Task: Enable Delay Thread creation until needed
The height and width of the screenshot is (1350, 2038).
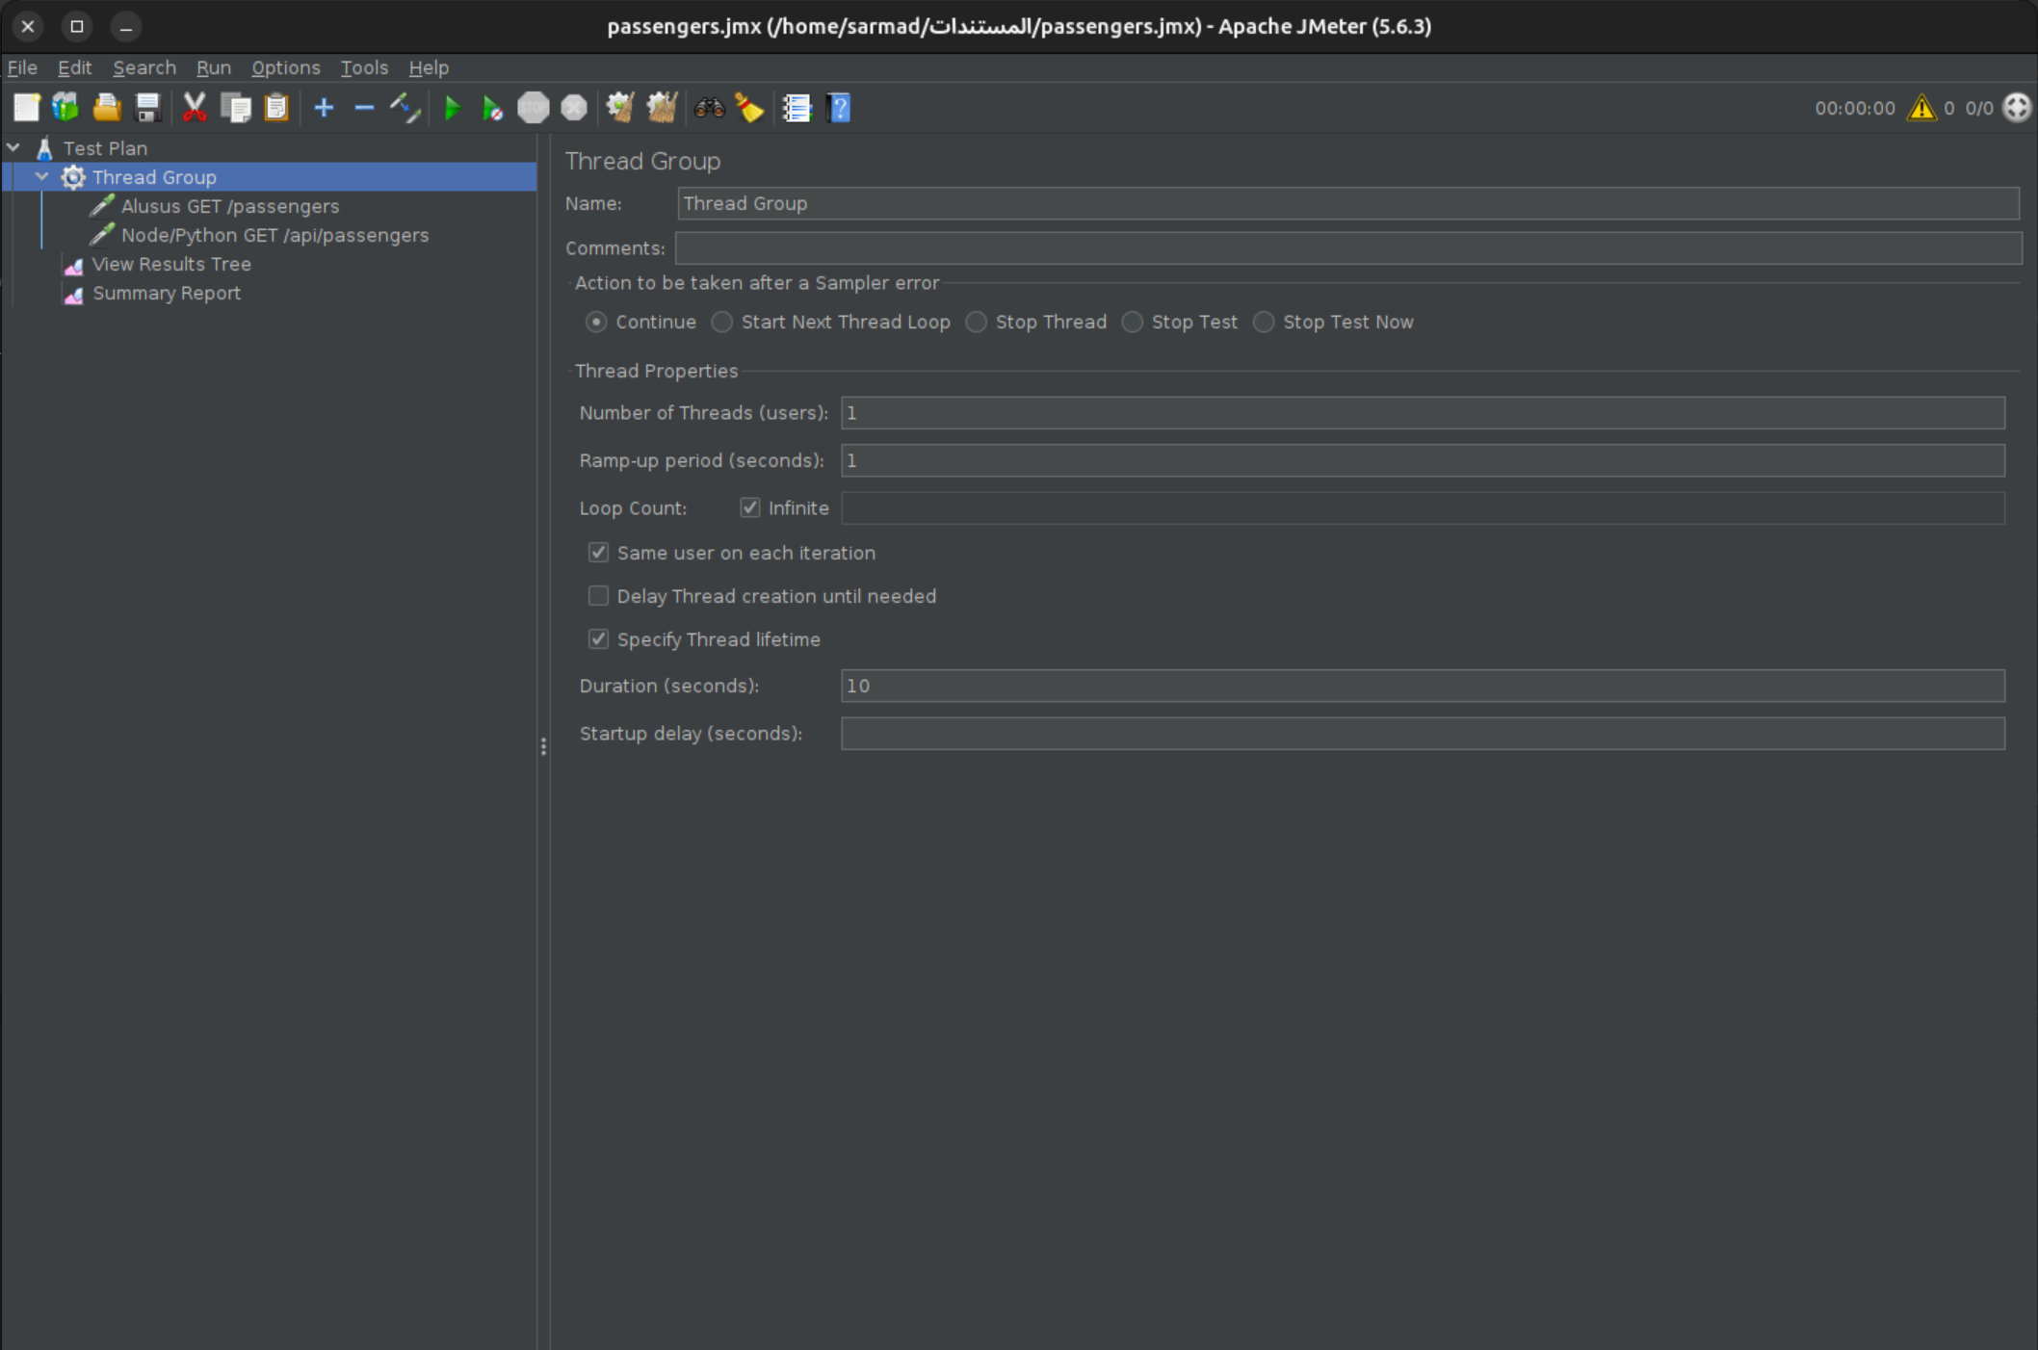Action: click(x=598, y=596)
